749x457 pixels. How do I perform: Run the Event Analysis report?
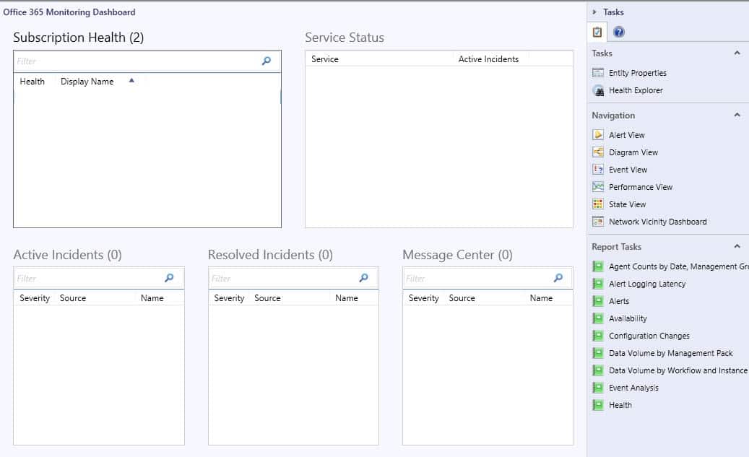[633, 388]
